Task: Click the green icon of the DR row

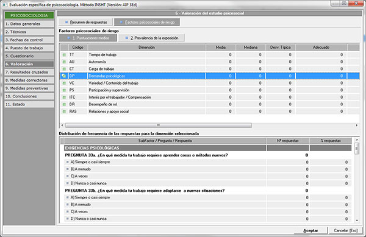Action: (x=64, y=104)
